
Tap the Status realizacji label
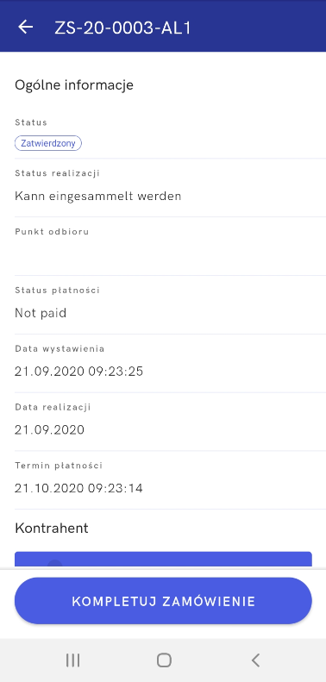point(58,173)
